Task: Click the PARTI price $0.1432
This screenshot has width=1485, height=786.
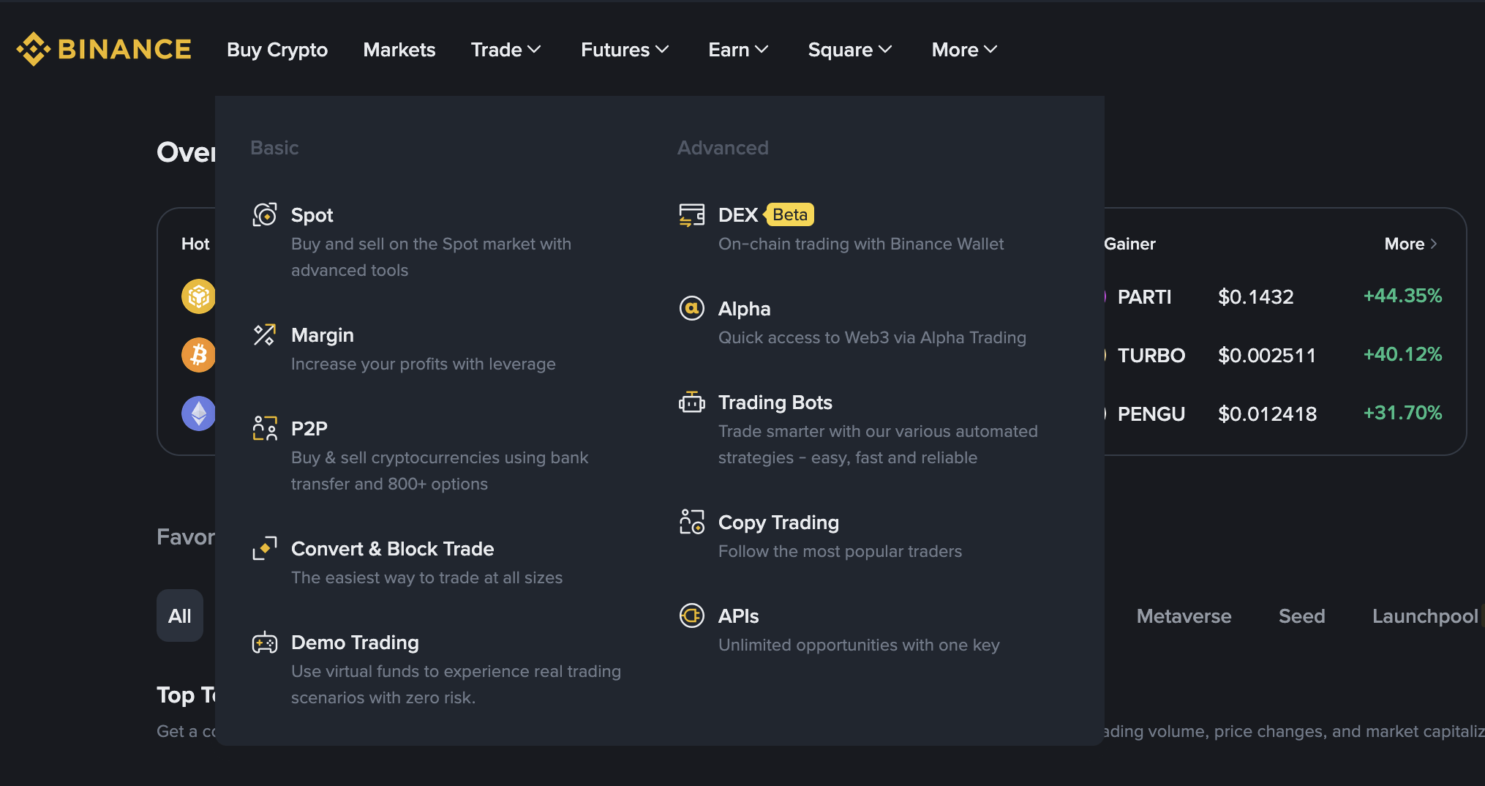Action: 1255,296
